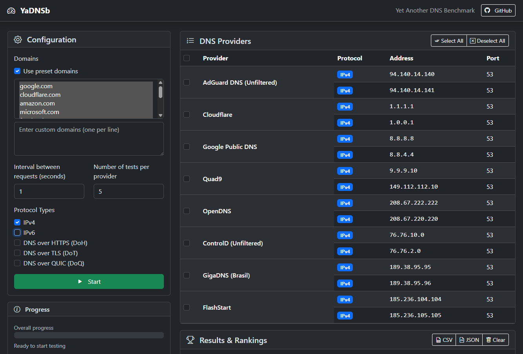Click the Protocol column header
The image size is (523, 354).
coord(350,58)
